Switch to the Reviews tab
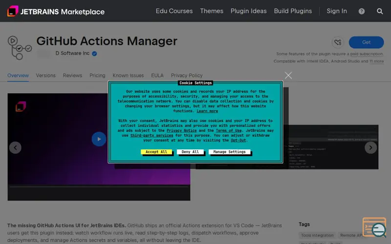391x244 pixels. tap(72, 76)
